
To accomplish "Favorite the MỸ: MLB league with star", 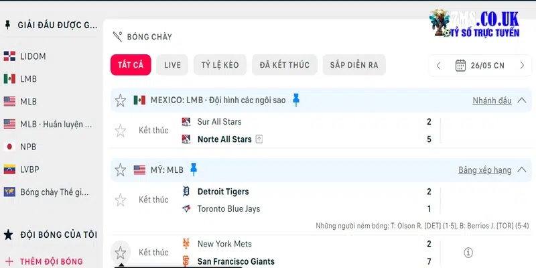I will (120, 170).
